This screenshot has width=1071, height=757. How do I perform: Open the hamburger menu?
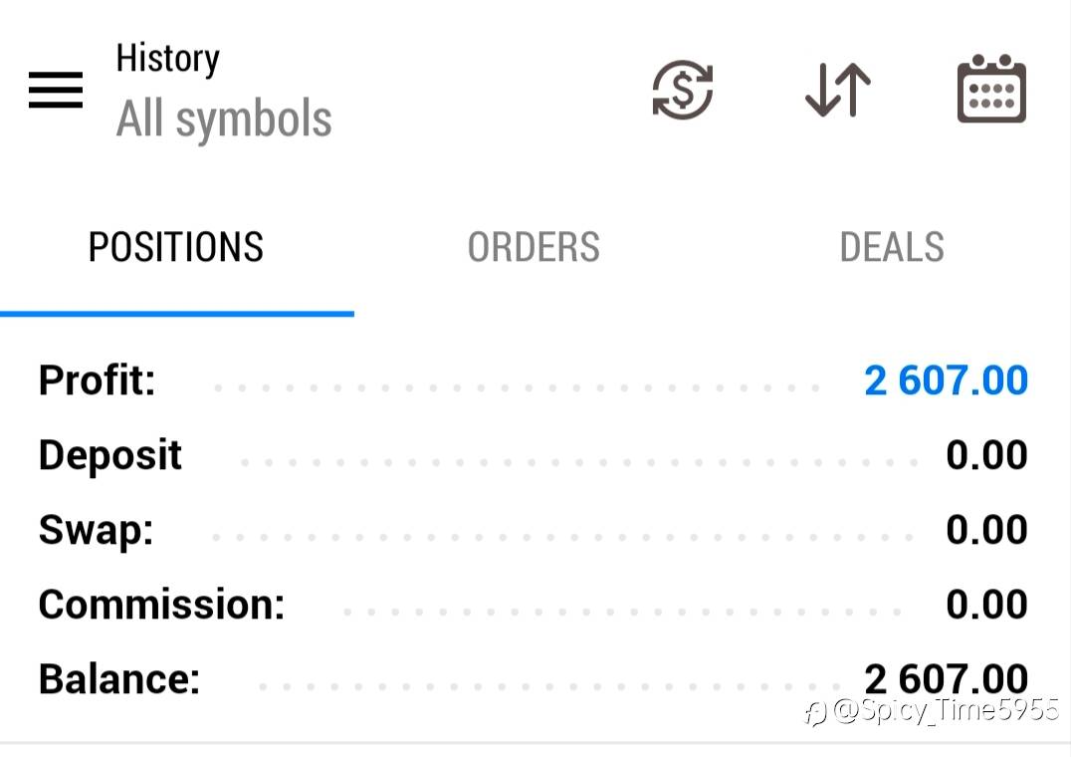pyautogui.click(x=56, y=91)
